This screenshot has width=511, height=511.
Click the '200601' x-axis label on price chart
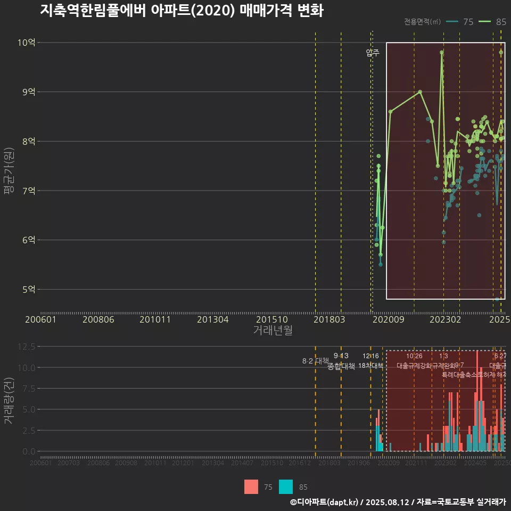pyautogui.click(x=40, y=319)
